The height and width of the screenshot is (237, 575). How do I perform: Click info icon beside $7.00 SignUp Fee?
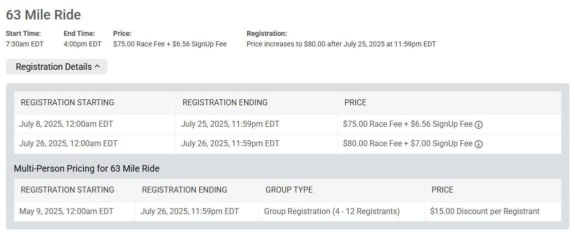tap(479, 144)
